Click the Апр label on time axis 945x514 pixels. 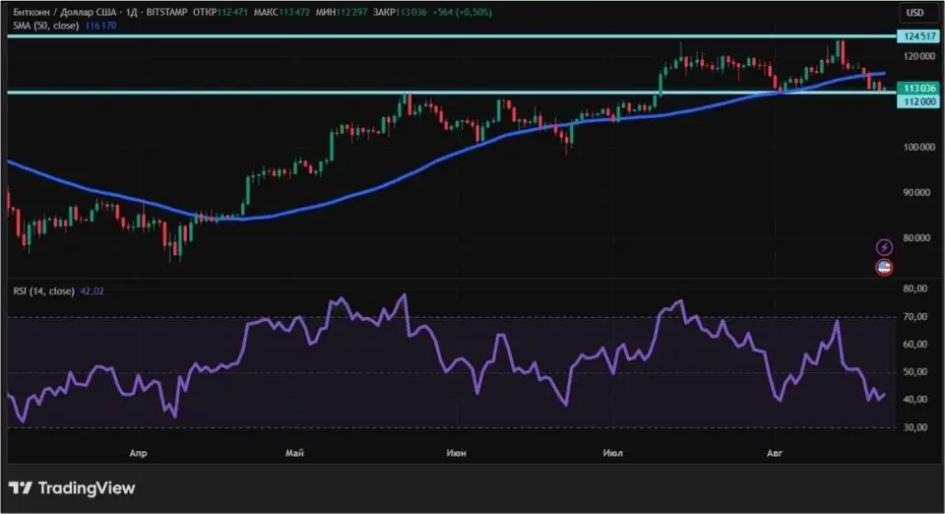click(139, 453)
